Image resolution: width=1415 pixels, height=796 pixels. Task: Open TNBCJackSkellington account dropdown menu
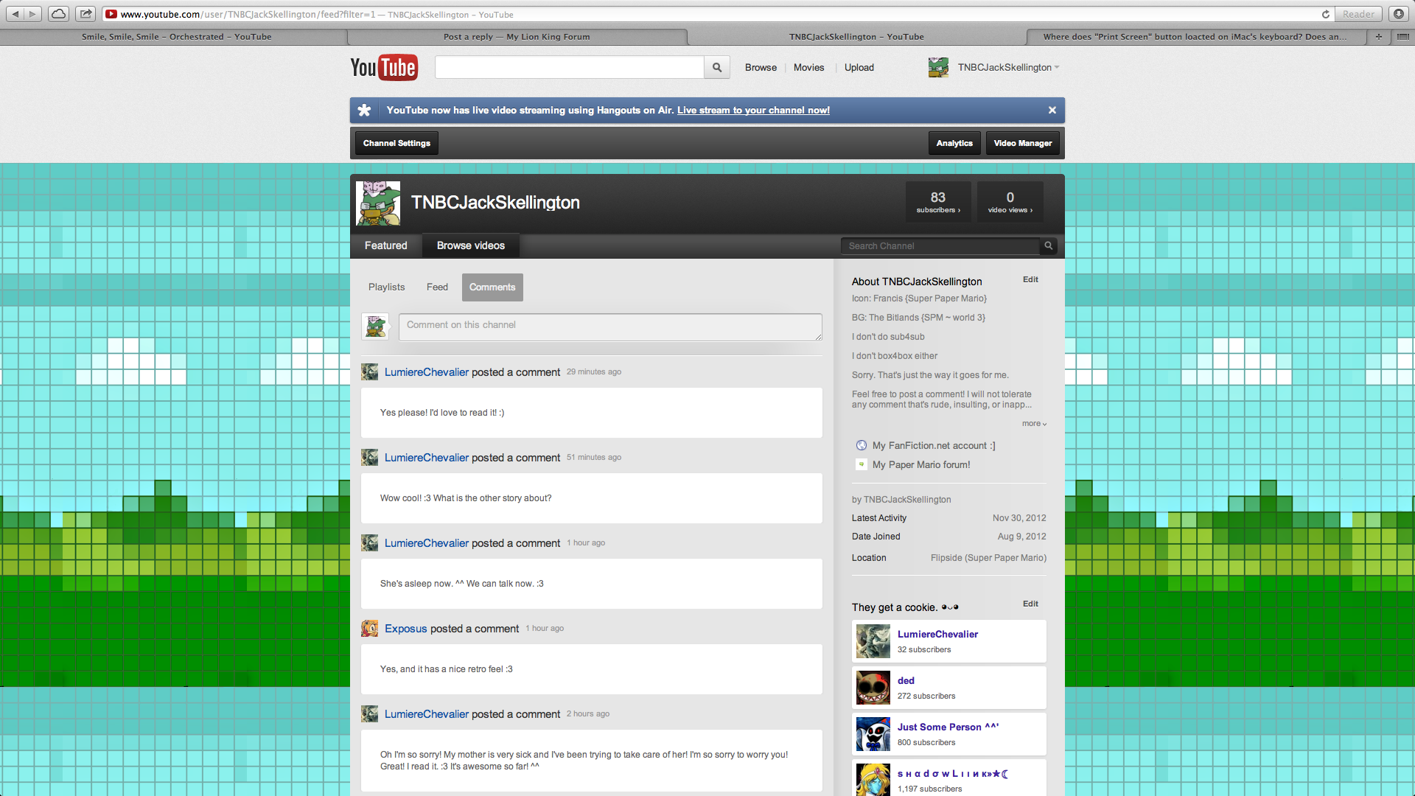pyautogui.click(x=1056, y=67)
